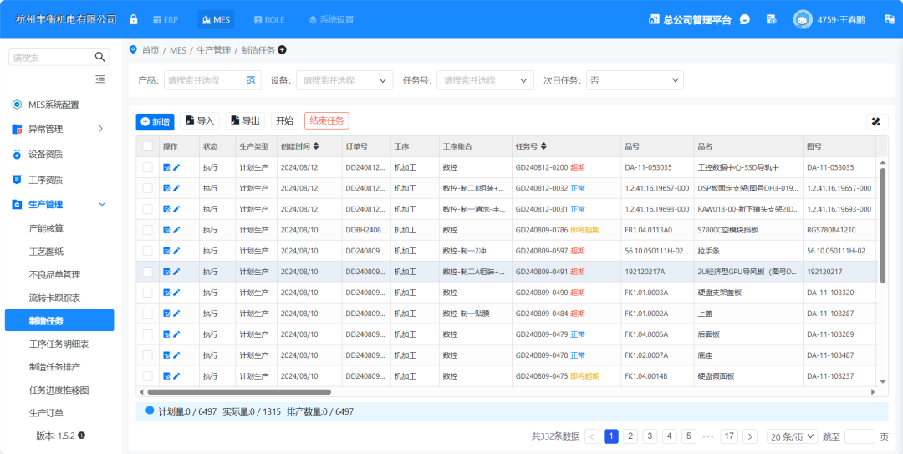This screenshot has height=454, width=903.
Task: Click the 新增 button
Action: 156,121
